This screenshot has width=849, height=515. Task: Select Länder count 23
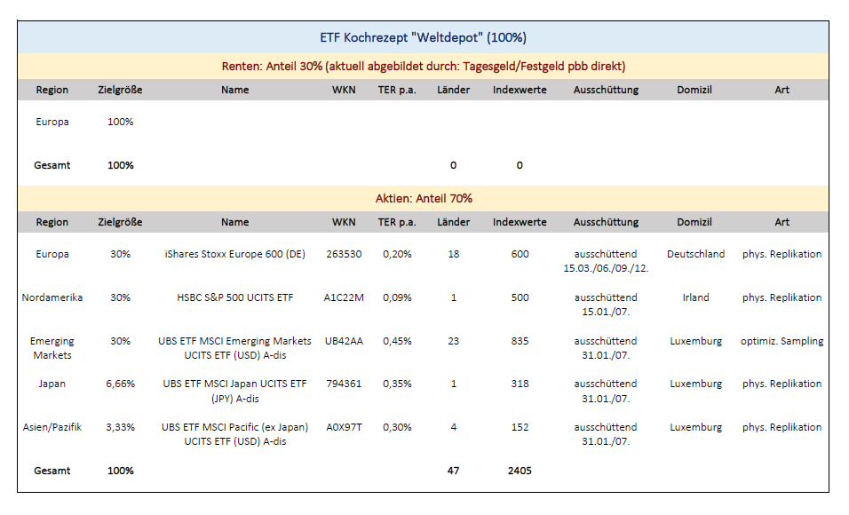pos(453,341)
